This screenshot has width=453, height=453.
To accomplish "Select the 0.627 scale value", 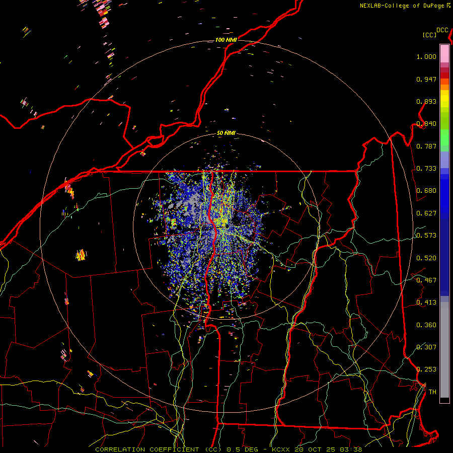I will [x=426, y=213].
